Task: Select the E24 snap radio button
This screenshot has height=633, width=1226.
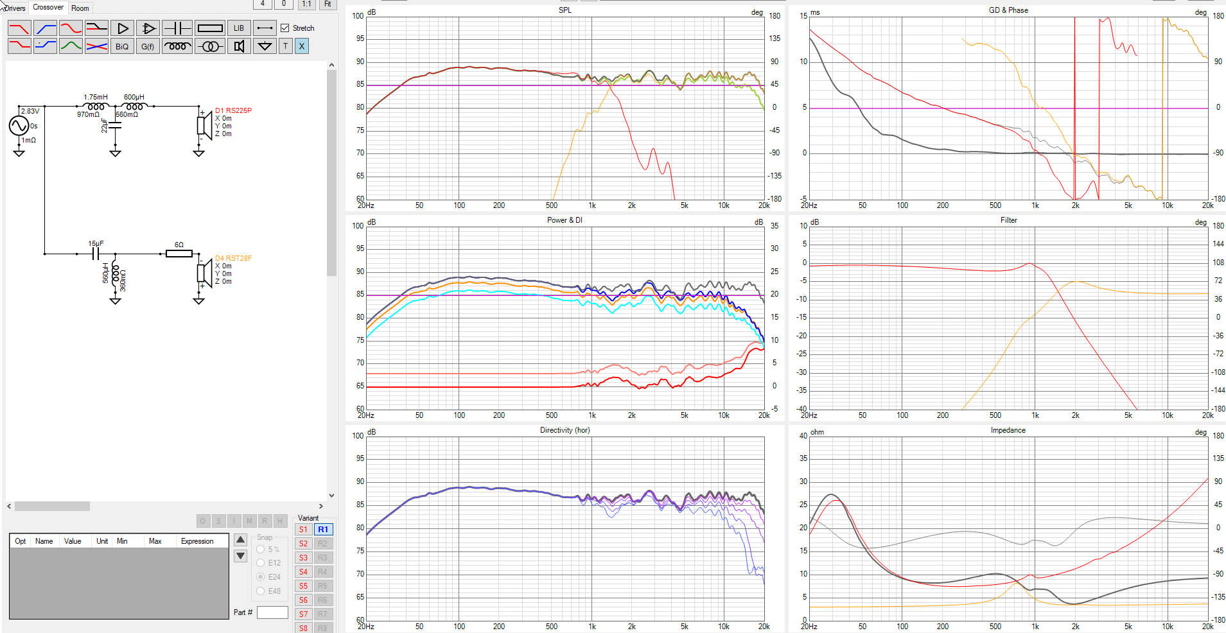Action: (261, 577)
